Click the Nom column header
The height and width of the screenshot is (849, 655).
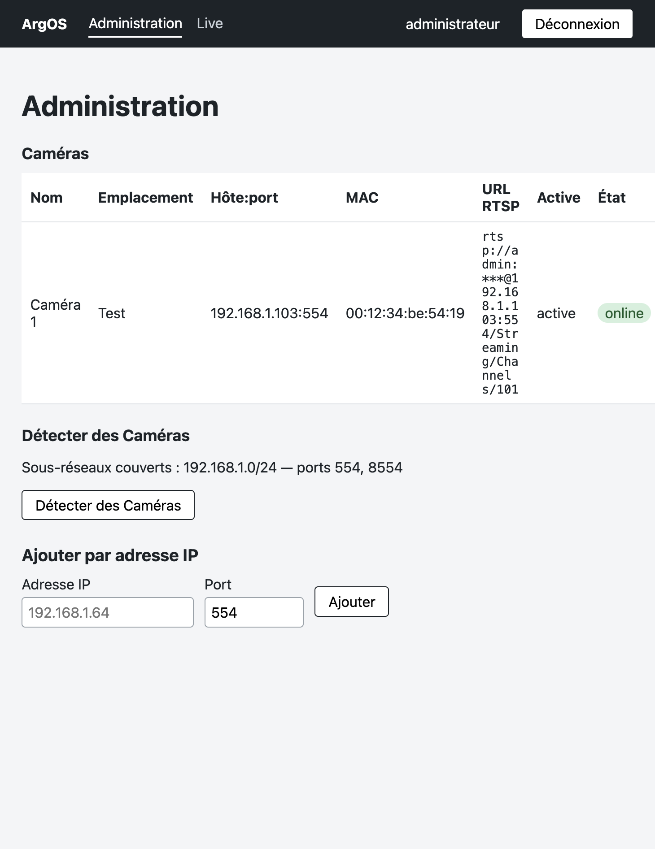46,198
